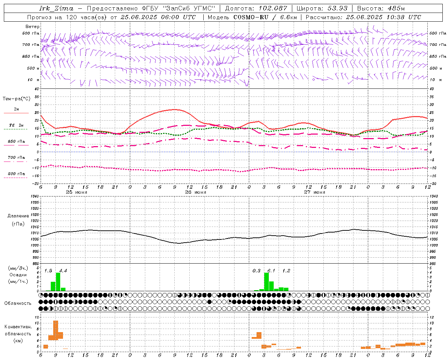Click the 25 июня date label
Screen dimensions: 448x358
coord(76,192)
